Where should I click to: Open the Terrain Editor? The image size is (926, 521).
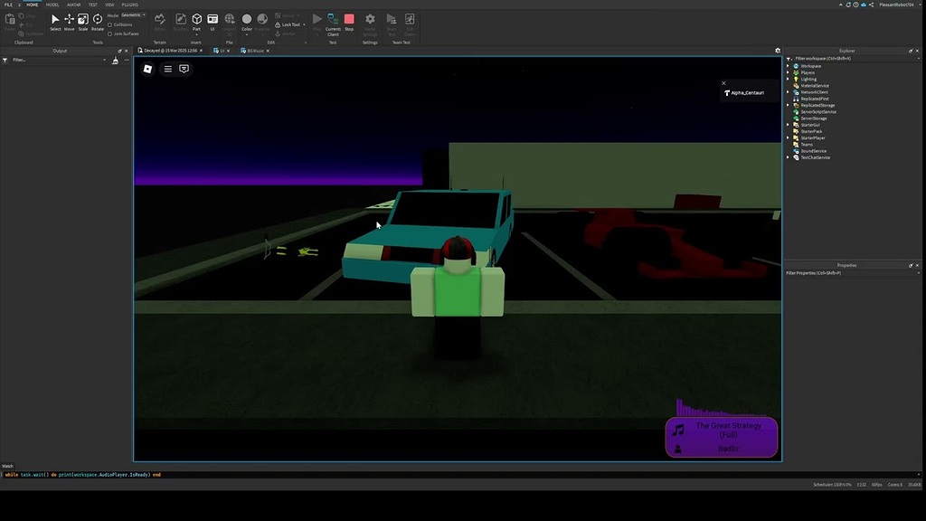159,24
